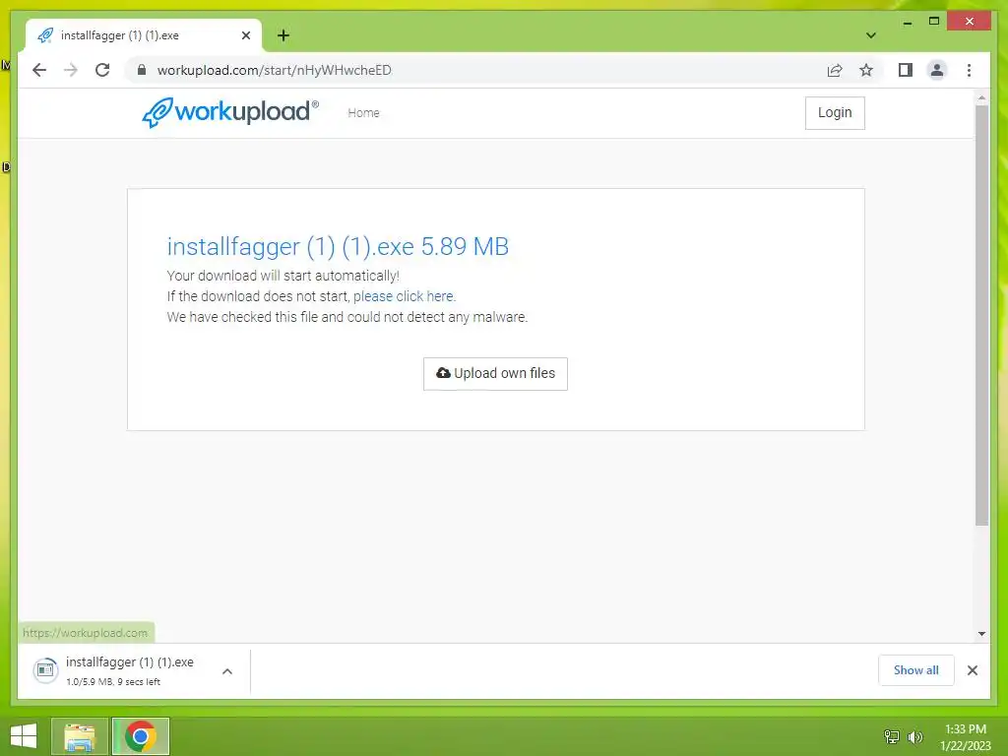This screenshot has width=1008, height=756.
Task: Click the scrollbar up arrow
Action: point(981,98)
